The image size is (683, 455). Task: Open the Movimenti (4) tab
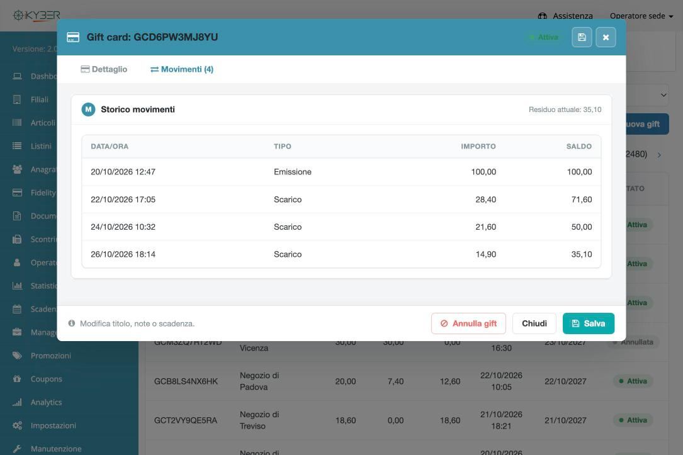(182, 69)
